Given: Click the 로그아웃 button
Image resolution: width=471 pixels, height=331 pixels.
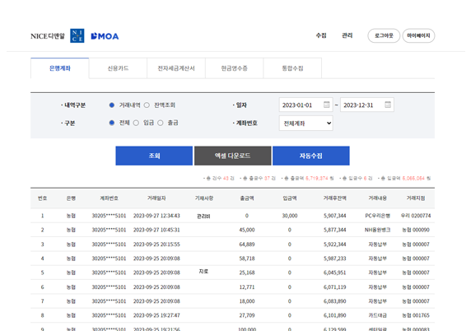Looking at the screenshot, I should [384, 35].
